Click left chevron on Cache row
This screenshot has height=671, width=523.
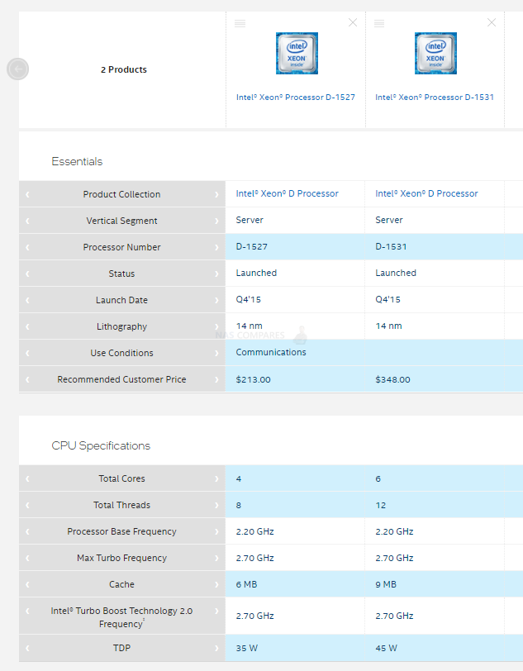point(27,584)
